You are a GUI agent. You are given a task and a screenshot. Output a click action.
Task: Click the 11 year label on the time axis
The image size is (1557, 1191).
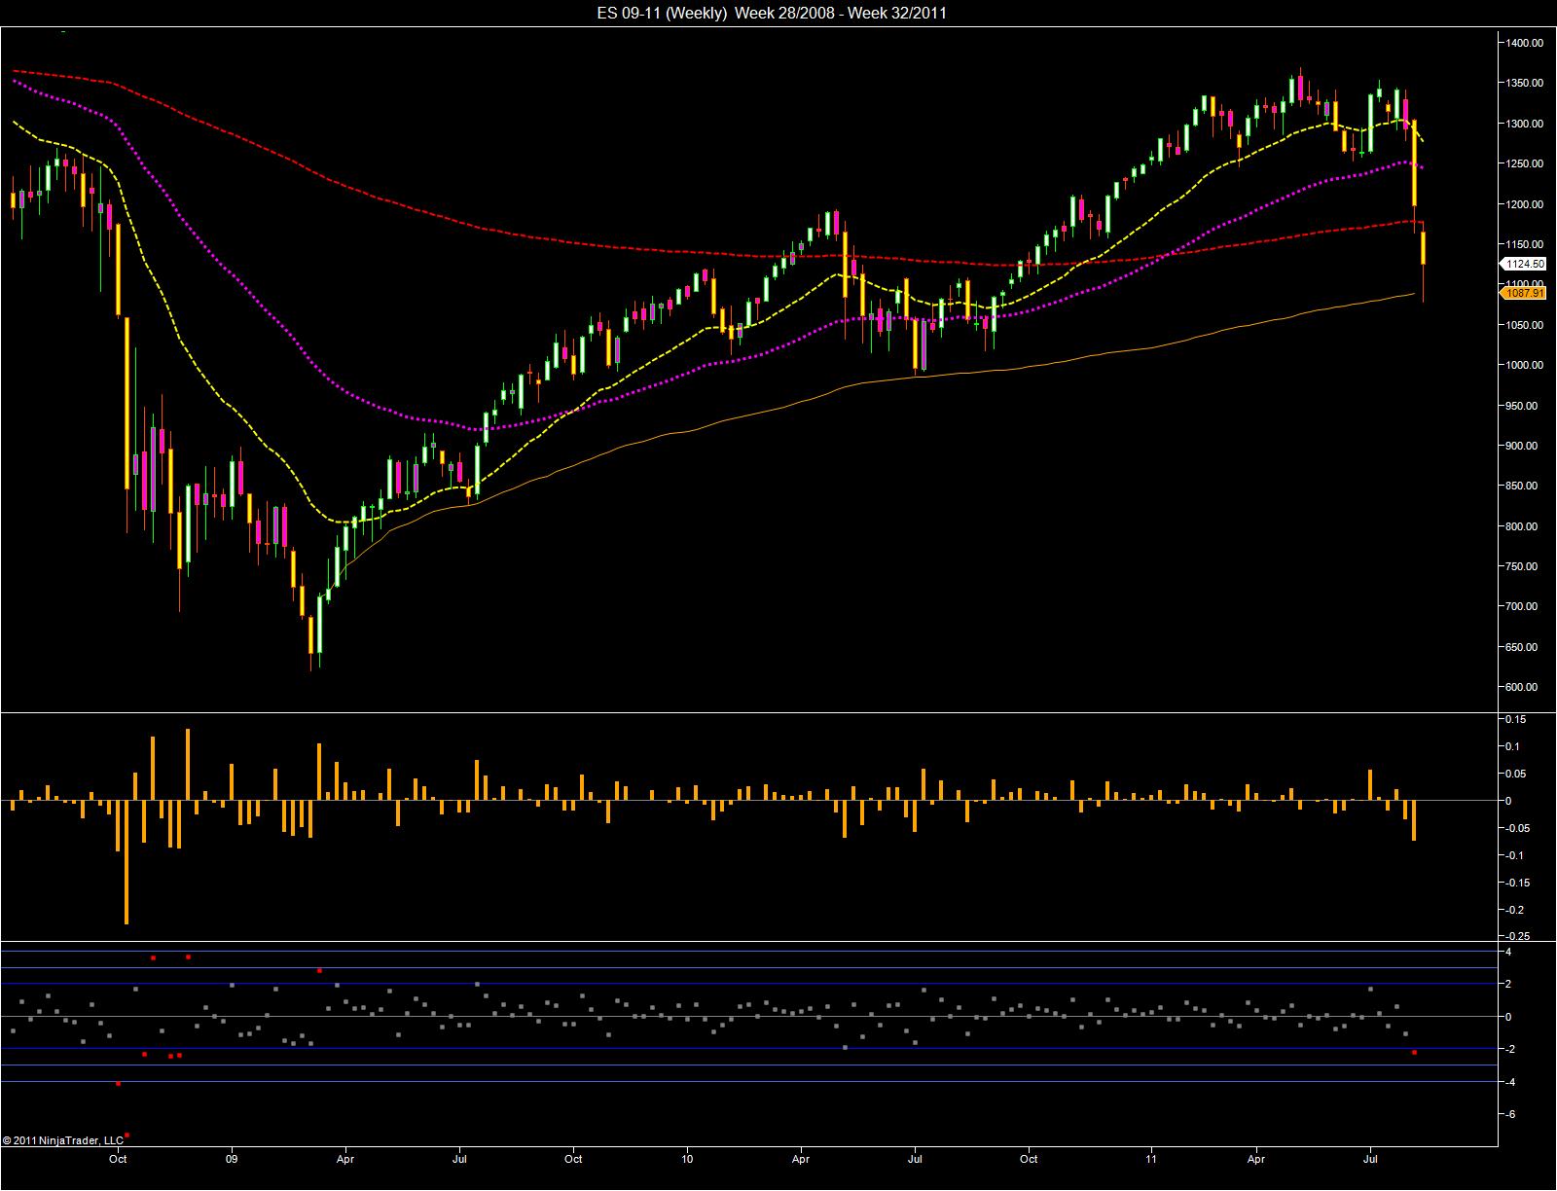(x=1151, y=1159)
